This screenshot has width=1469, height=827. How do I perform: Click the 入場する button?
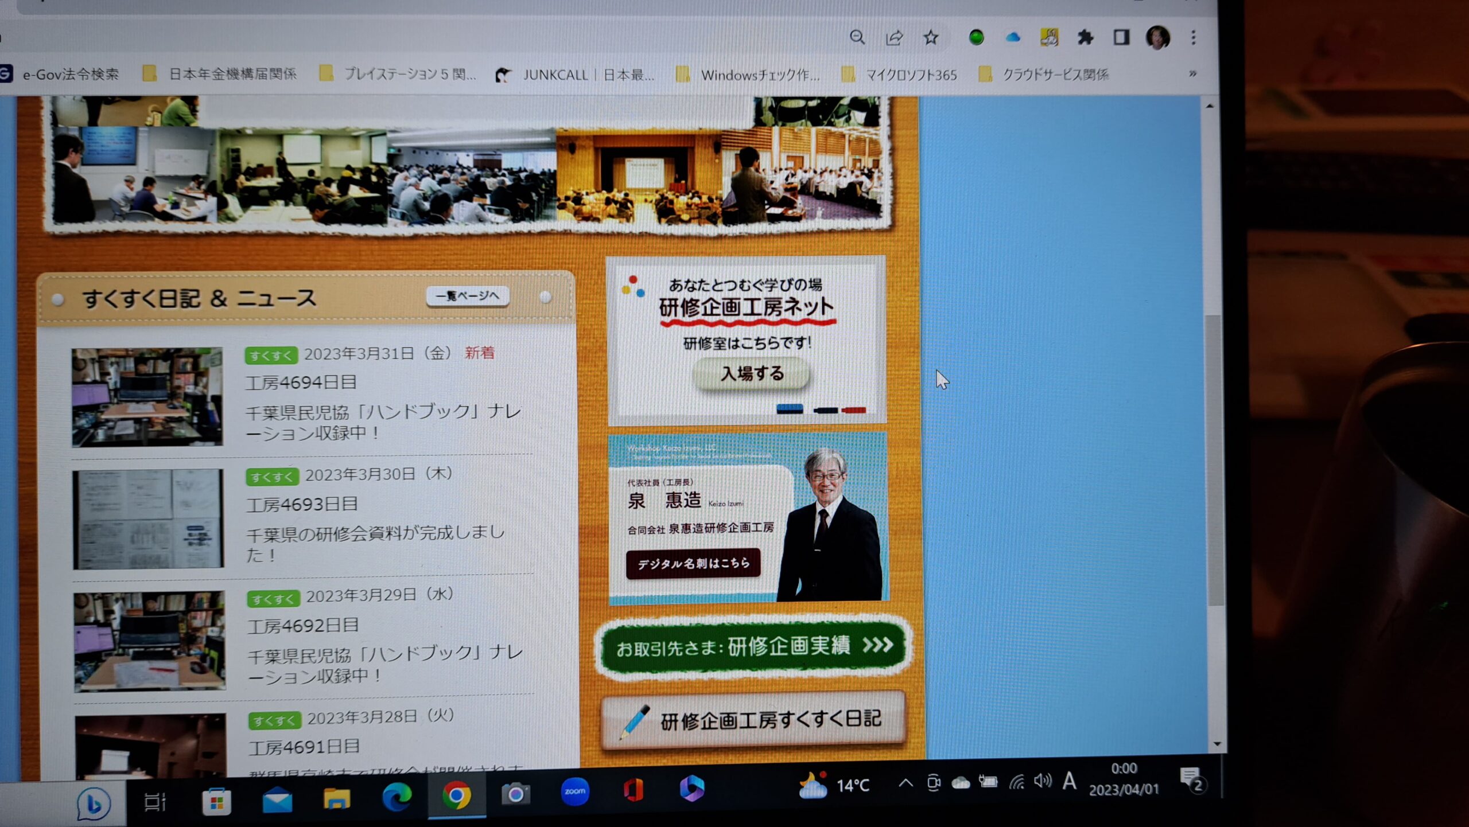point(752,374)
